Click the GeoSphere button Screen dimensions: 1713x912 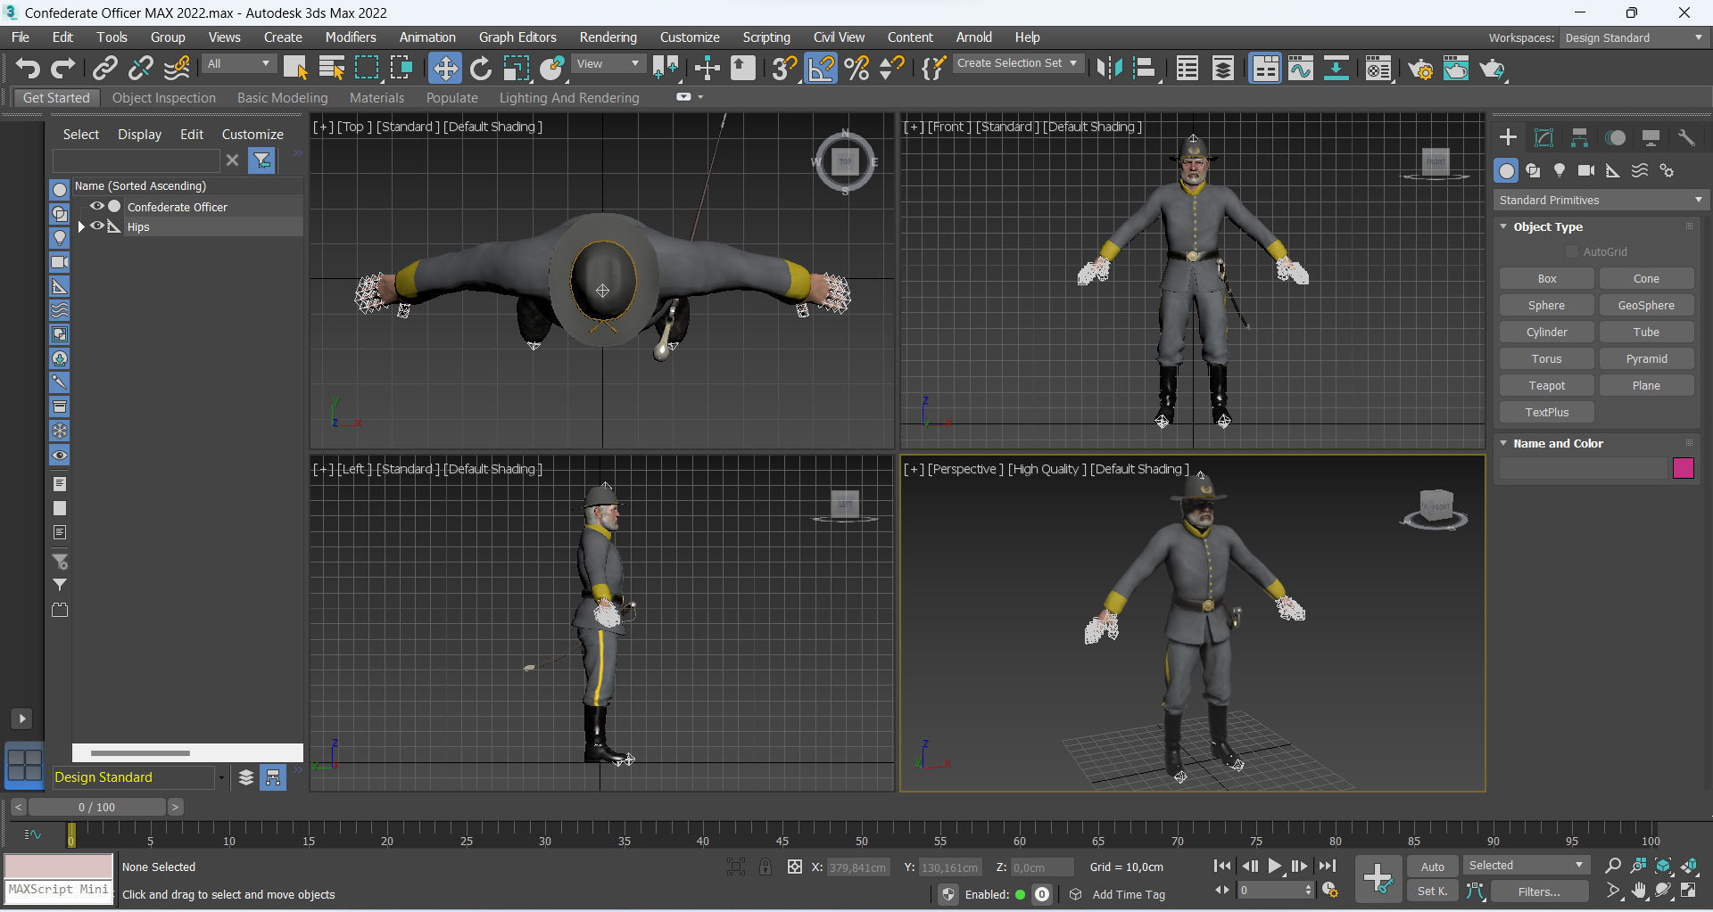pyautogui.click(x=1647, y=306)
